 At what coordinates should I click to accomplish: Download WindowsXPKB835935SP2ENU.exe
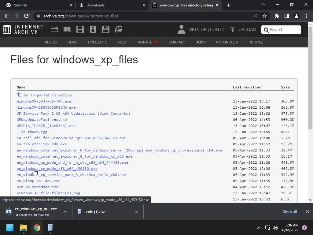tap(46, 107)
